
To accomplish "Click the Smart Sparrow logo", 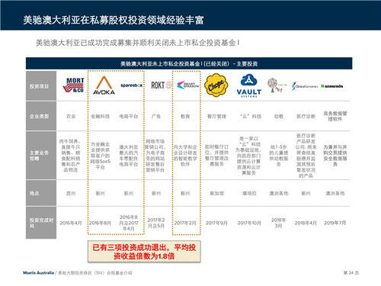I will tap(188, 85).
